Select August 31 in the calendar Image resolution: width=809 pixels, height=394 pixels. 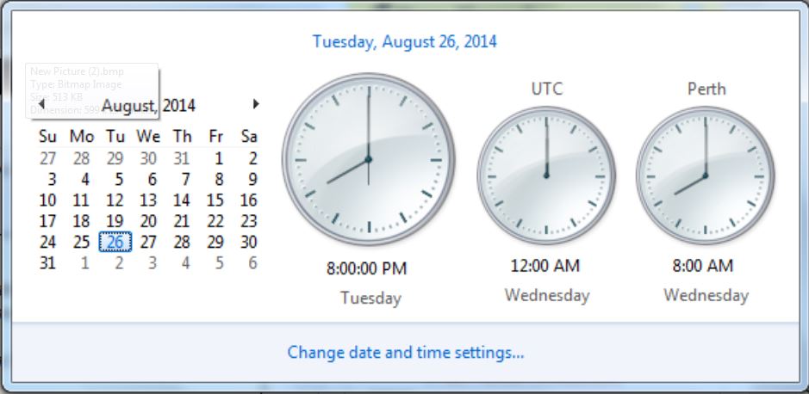click(48, 264)
